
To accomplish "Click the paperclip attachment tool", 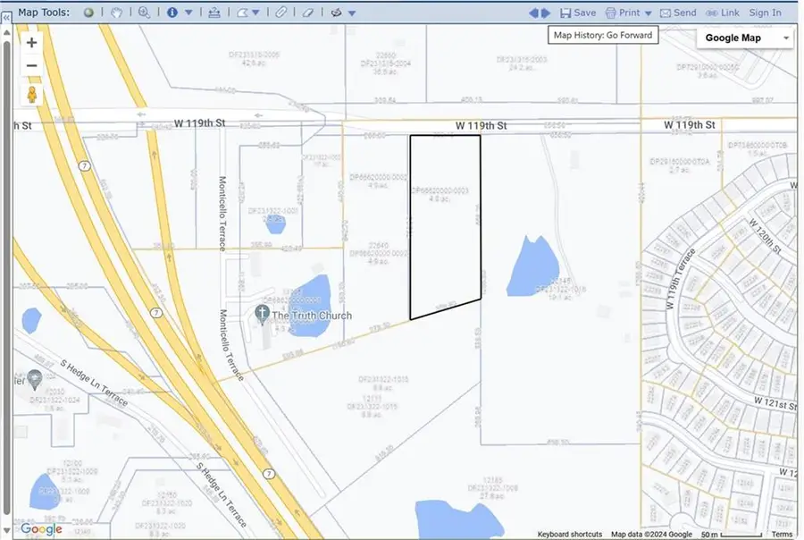I will [281, 13].
